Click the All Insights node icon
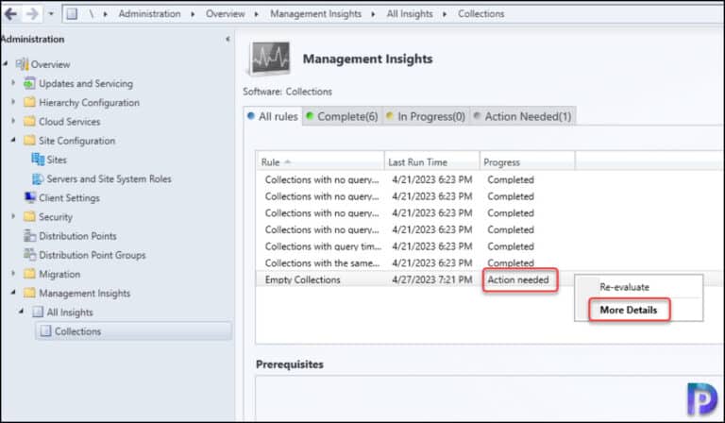This screenshot has width=725, height=423. pos(38,312)
